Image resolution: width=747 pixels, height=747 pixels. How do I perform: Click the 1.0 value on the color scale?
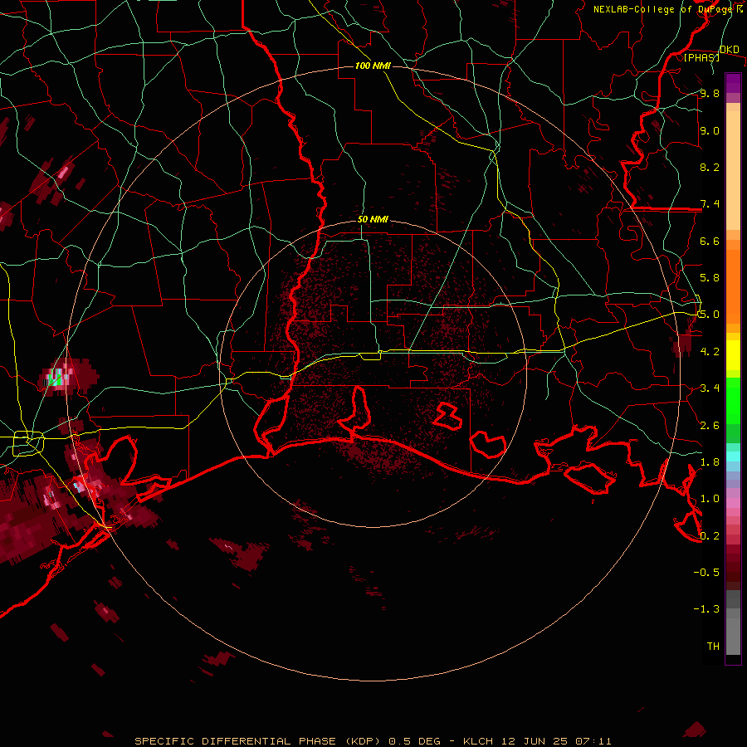(710, 498)
